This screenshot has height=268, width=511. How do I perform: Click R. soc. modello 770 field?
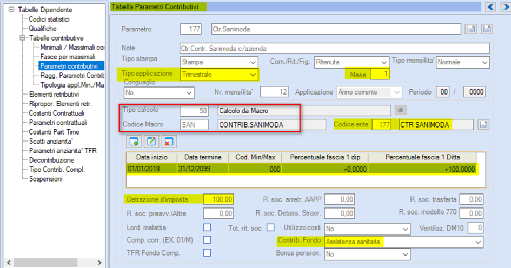coord(472,213)
